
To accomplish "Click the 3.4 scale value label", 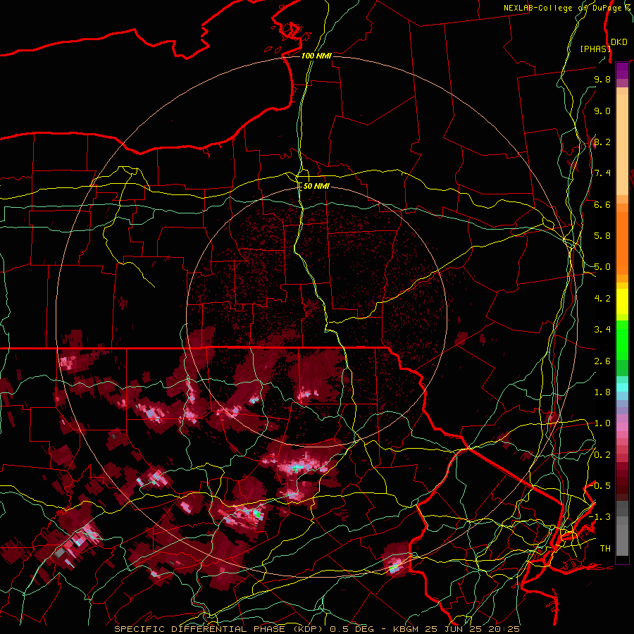I will pos(602,330).
